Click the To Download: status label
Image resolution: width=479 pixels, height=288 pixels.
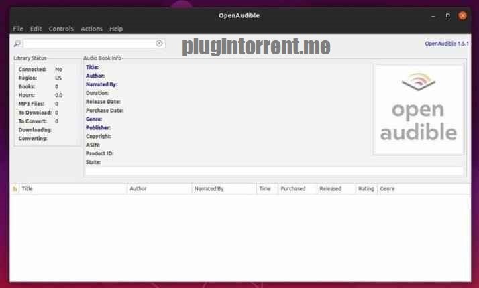click(x=35, y=113)
